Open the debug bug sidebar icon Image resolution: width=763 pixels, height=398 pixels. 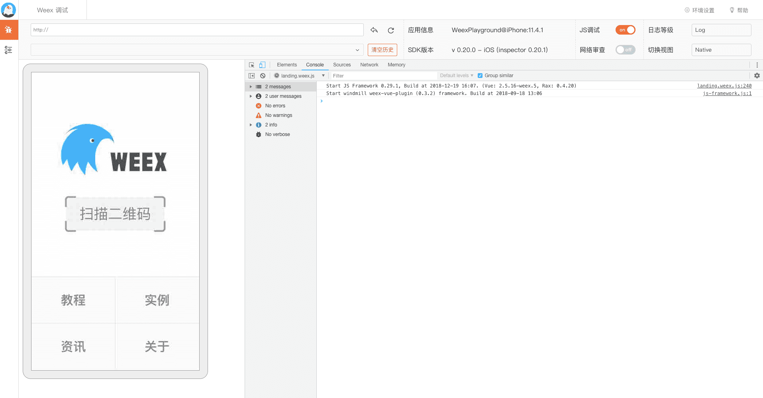(8, 30)
